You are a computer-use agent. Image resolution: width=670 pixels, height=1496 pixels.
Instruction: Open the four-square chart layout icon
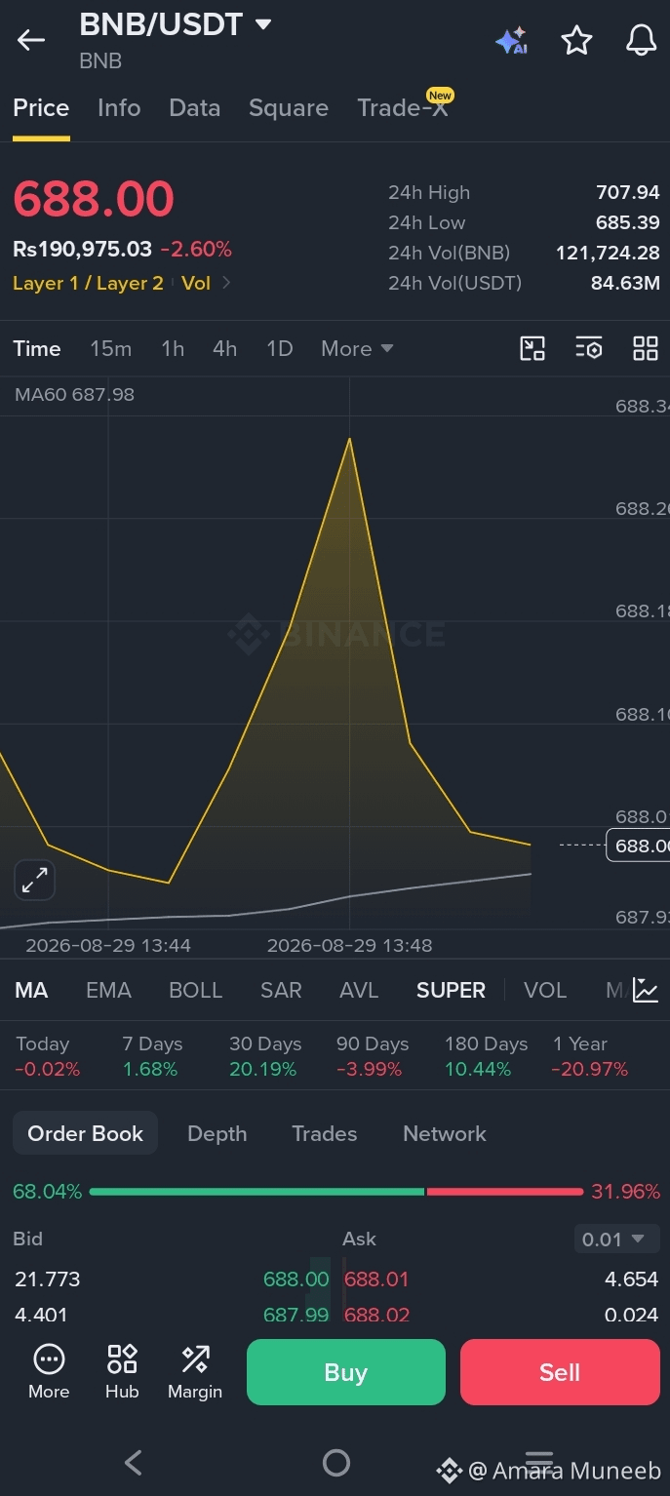(646, 348)
